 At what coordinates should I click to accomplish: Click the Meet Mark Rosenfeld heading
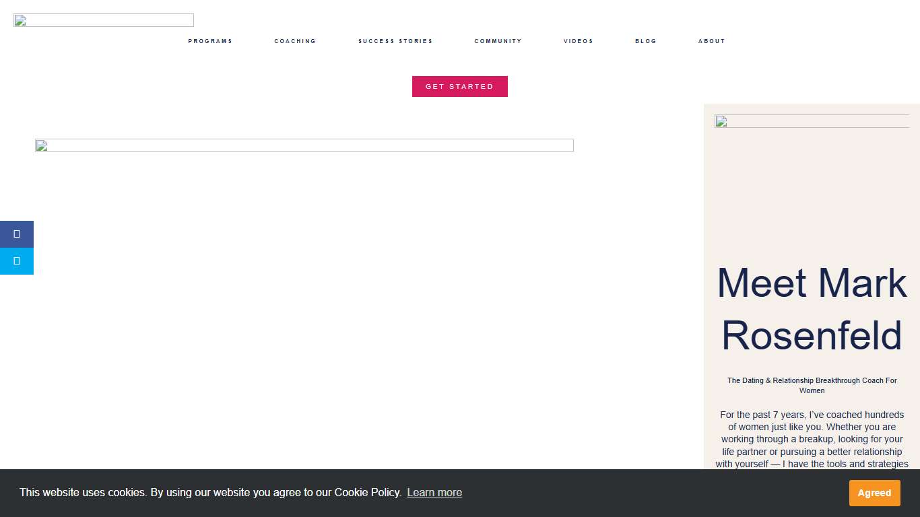coord(812,309)
